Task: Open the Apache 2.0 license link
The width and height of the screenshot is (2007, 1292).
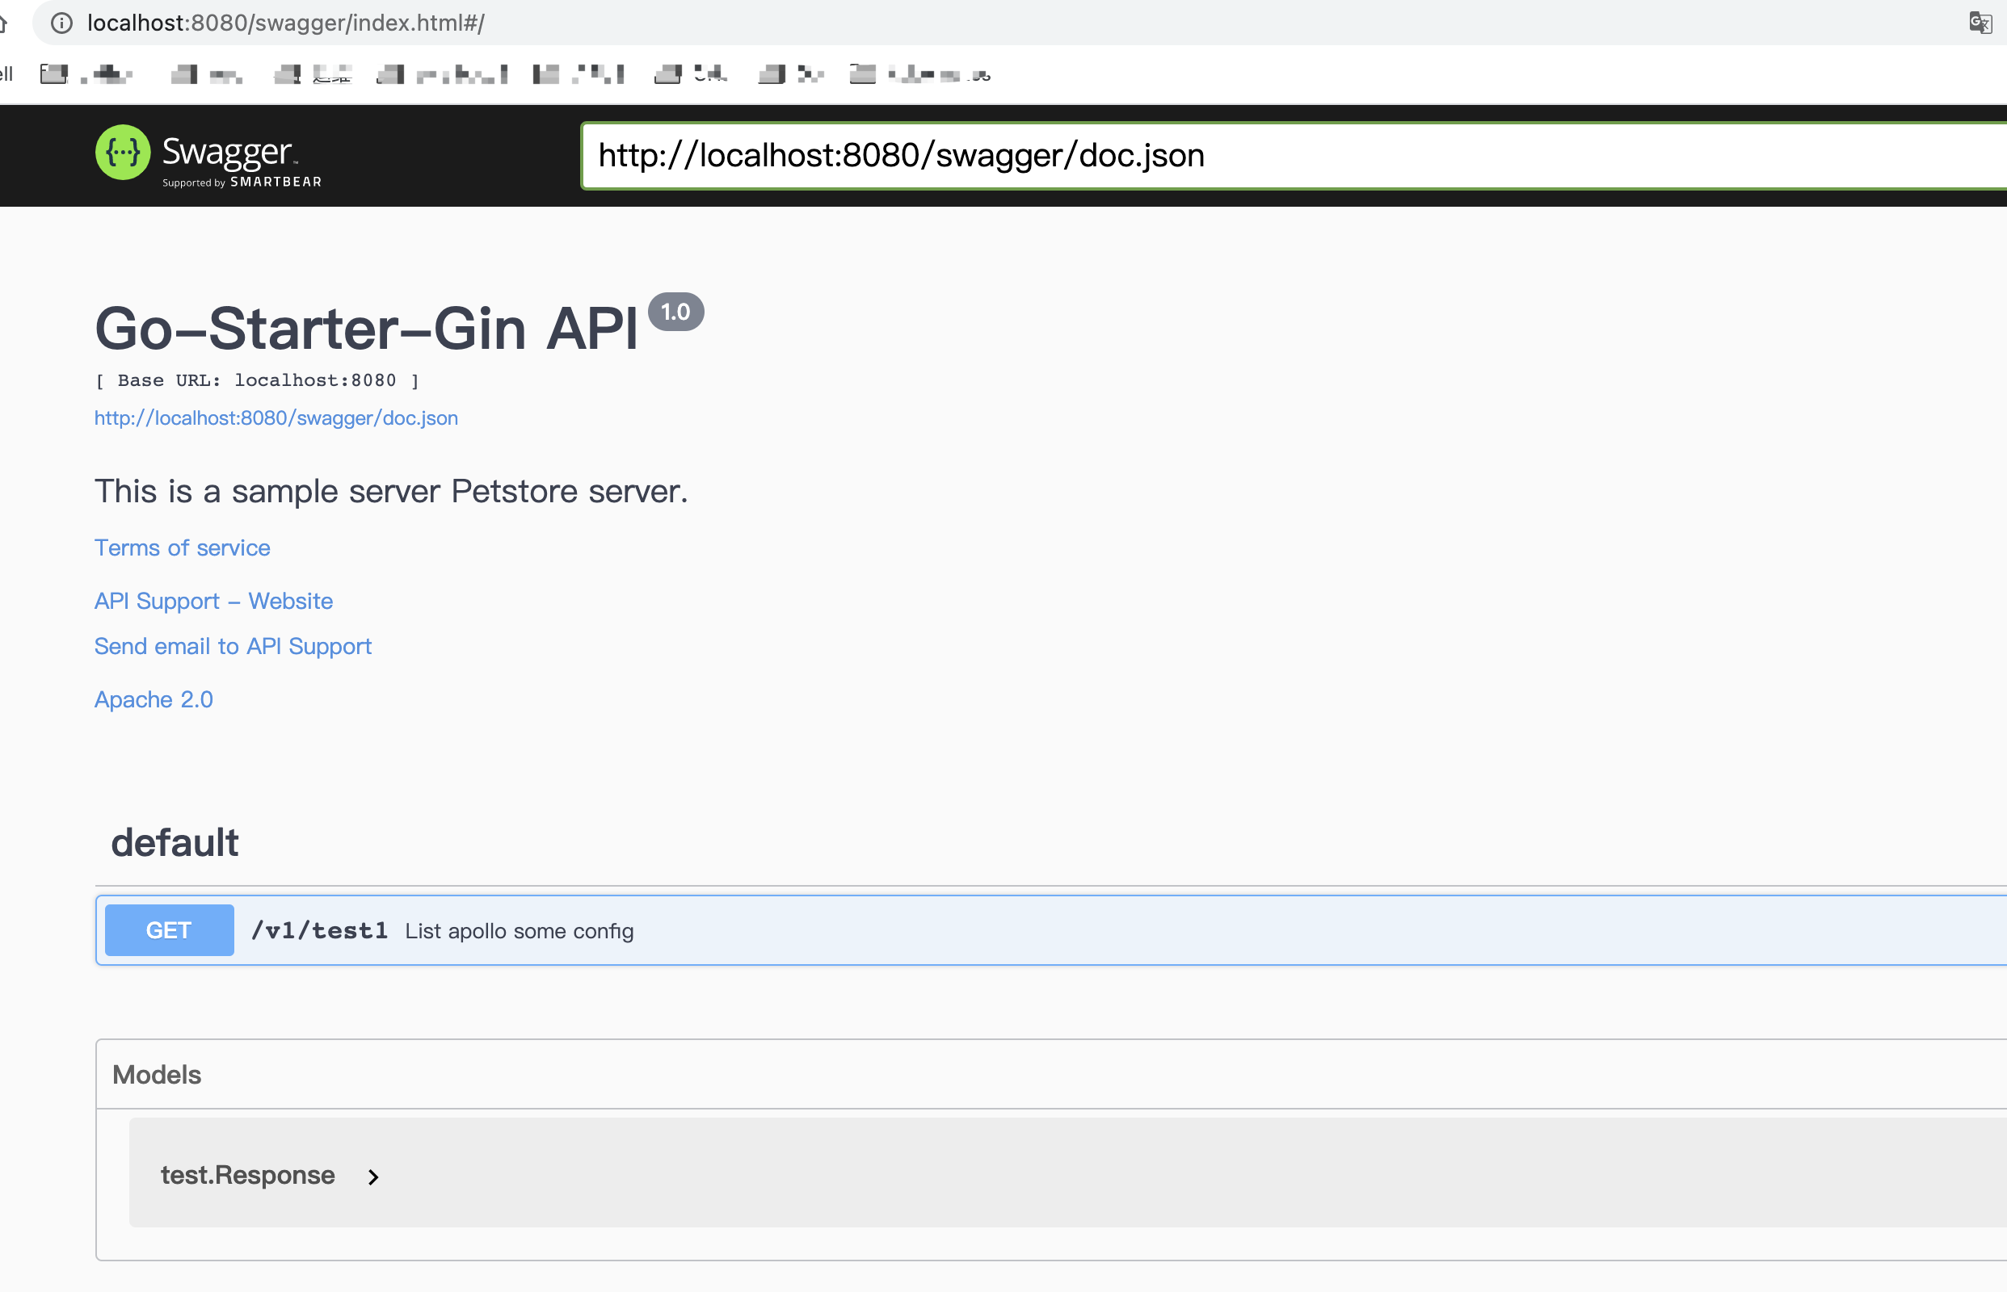Action: 154,698
